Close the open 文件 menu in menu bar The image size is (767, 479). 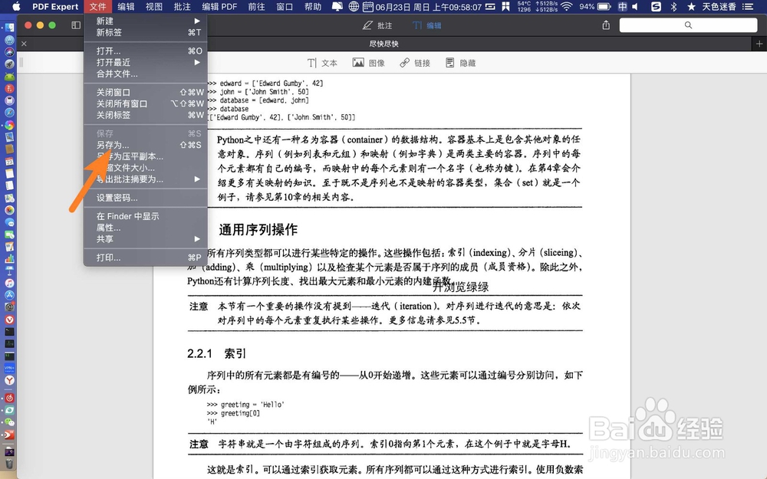(x=97, y=6)
